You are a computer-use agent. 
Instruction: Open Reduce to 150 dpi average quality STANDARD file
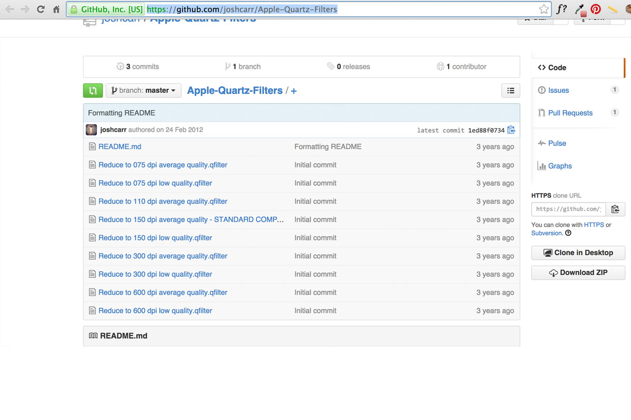click(x=191, y=219)
